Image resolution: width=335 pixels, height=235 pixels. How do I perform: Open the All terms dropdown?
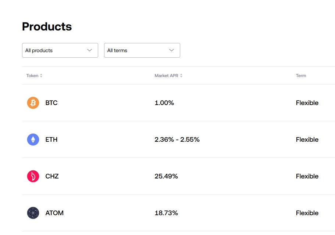142,50
